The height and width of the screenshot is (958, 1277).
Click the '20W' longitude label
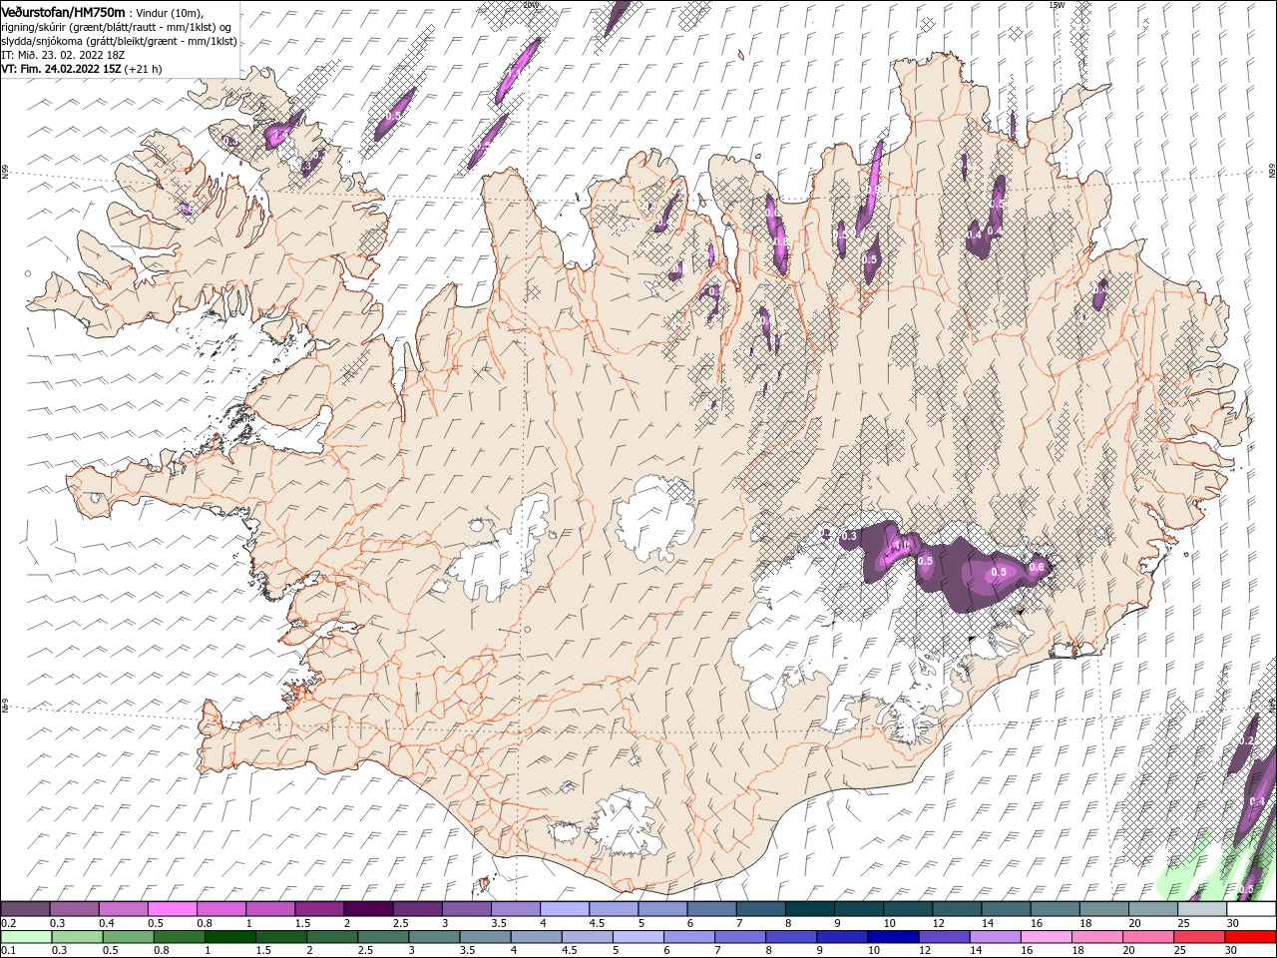[530, 5]
